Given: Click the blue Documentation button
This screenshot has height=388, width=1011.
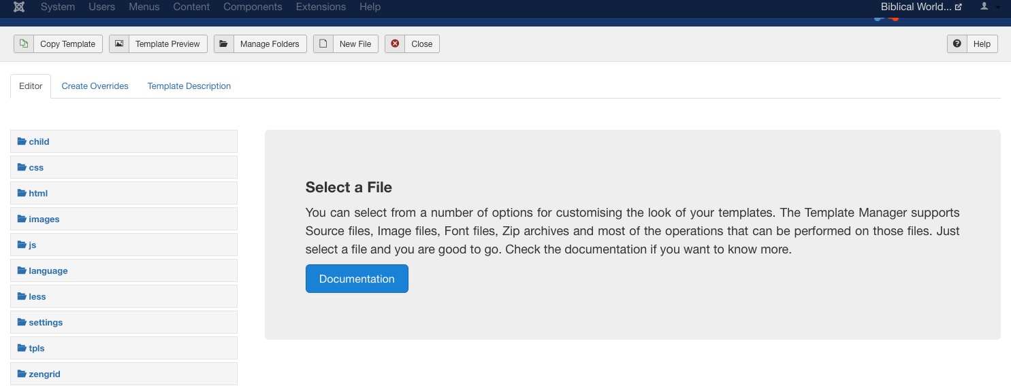Looking at the screenshot, I should (357, 279).
